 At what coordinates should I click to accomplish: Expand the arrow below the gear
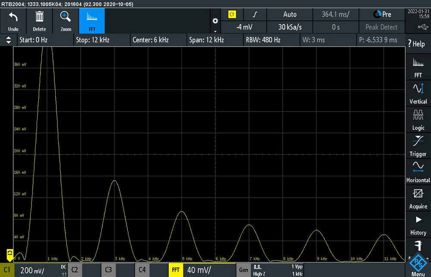[215, 31]
